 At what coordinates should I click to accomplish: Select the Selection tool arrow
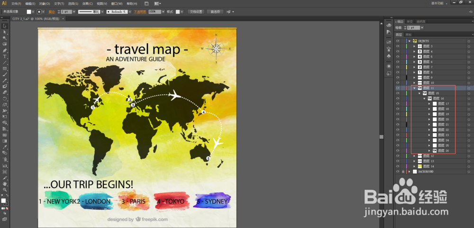click(5, 26)
